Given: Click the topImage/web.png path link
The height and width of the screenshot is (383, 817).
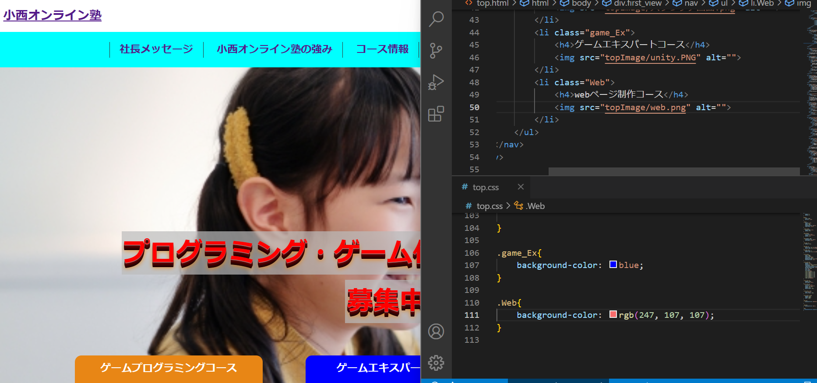Looking at the screenshot, I should coord(645,107).
